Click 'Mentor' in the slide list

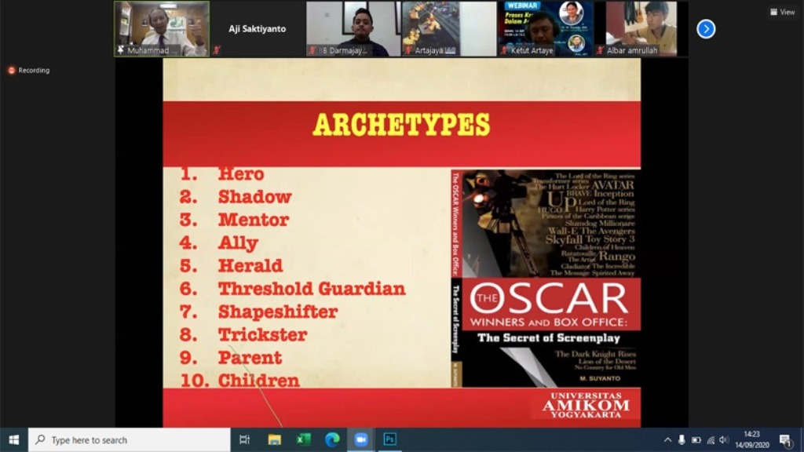pyautogui.click(x=254, y=220)
